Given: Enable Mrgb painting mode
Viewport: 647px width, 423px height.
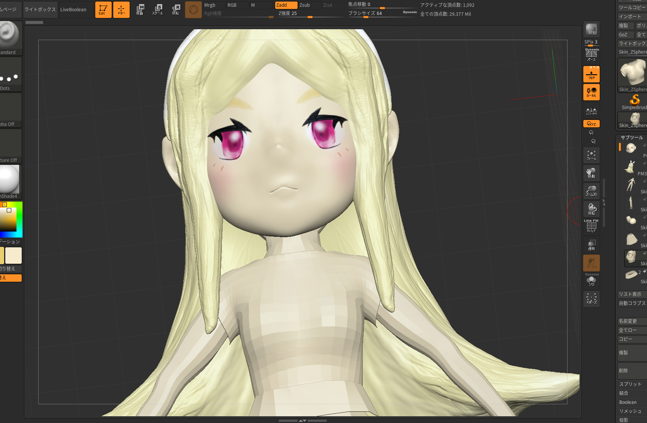Looking at the screenshot, I should pos(214,5).
